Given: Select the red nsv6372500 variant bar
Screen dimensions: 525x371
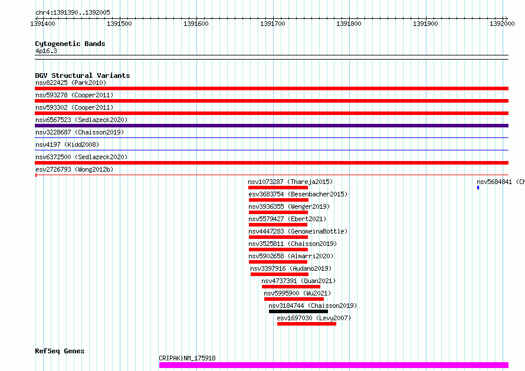Looking at the screenshot, I should click(271, 163).
